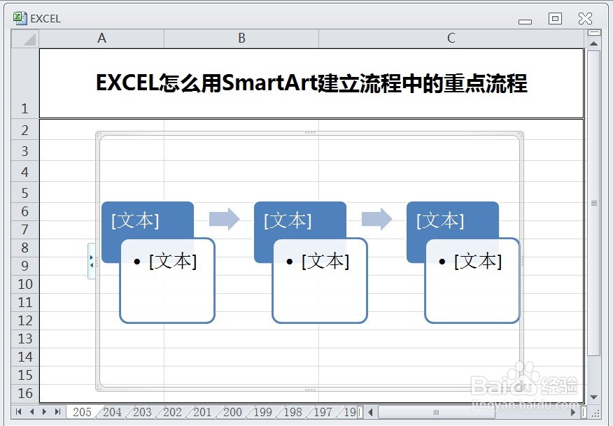Image resolution: width=613 pixels, height=426 pixels.
Task: Select row 10 header
Action: tap(25, 284)
